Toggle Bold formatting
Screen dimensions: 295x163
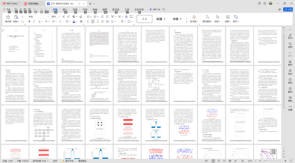(x=29, y=21)
